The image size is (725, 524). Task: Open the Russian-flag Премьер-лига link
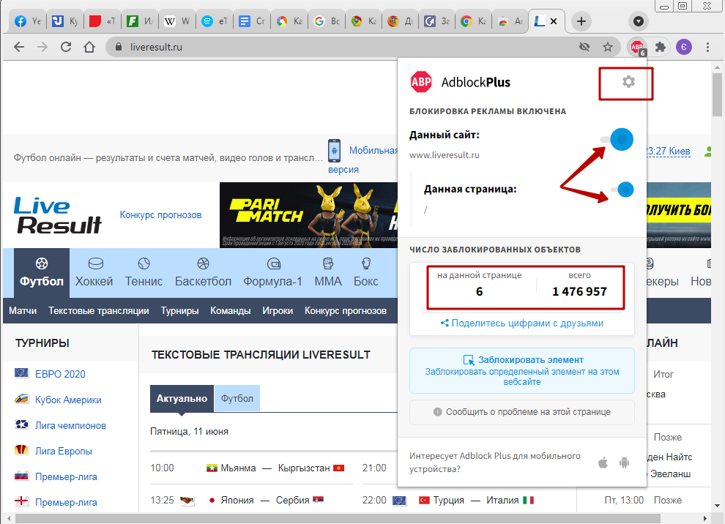pyautogui.click(x=66, y=476)
